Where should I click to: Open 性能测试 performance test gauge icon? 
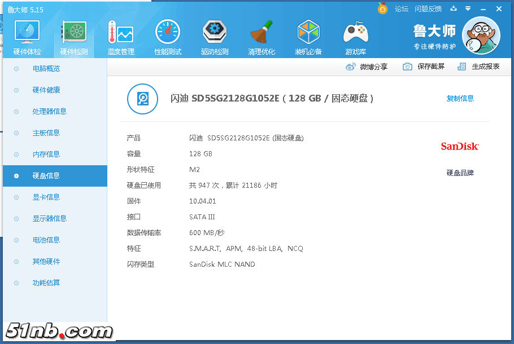[x=168, y=37]
